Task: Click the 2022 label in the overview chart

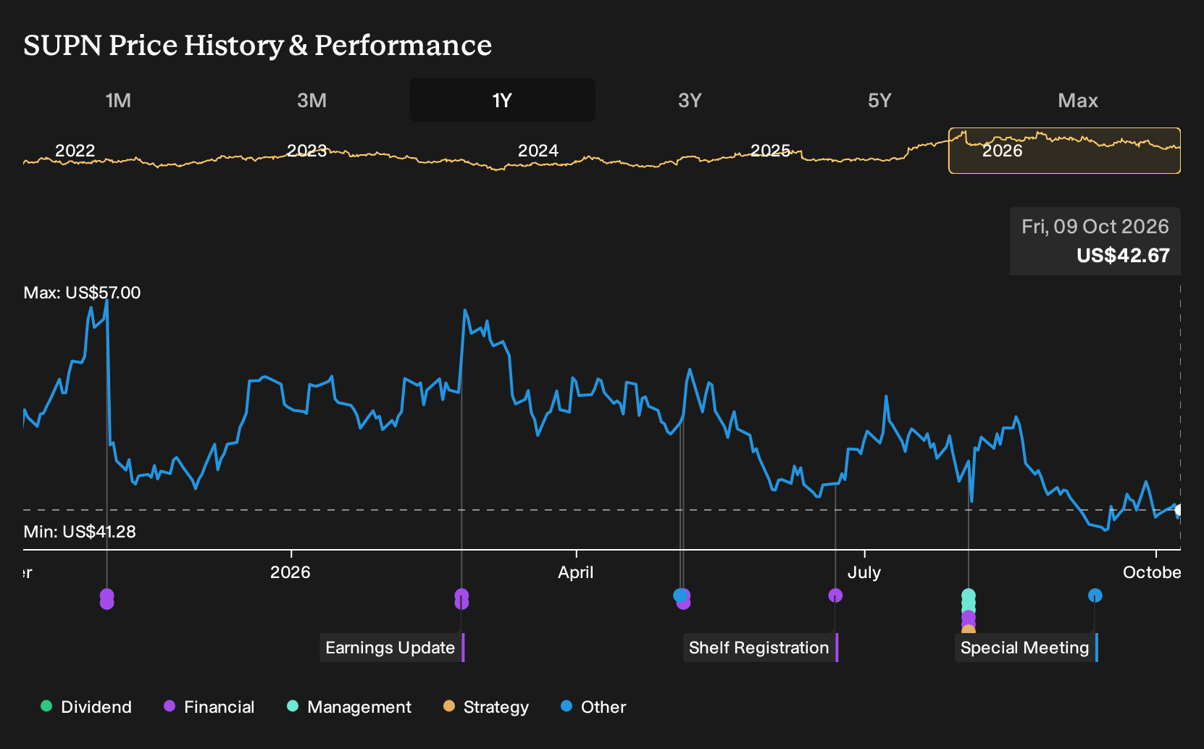Action: [75, 151]
